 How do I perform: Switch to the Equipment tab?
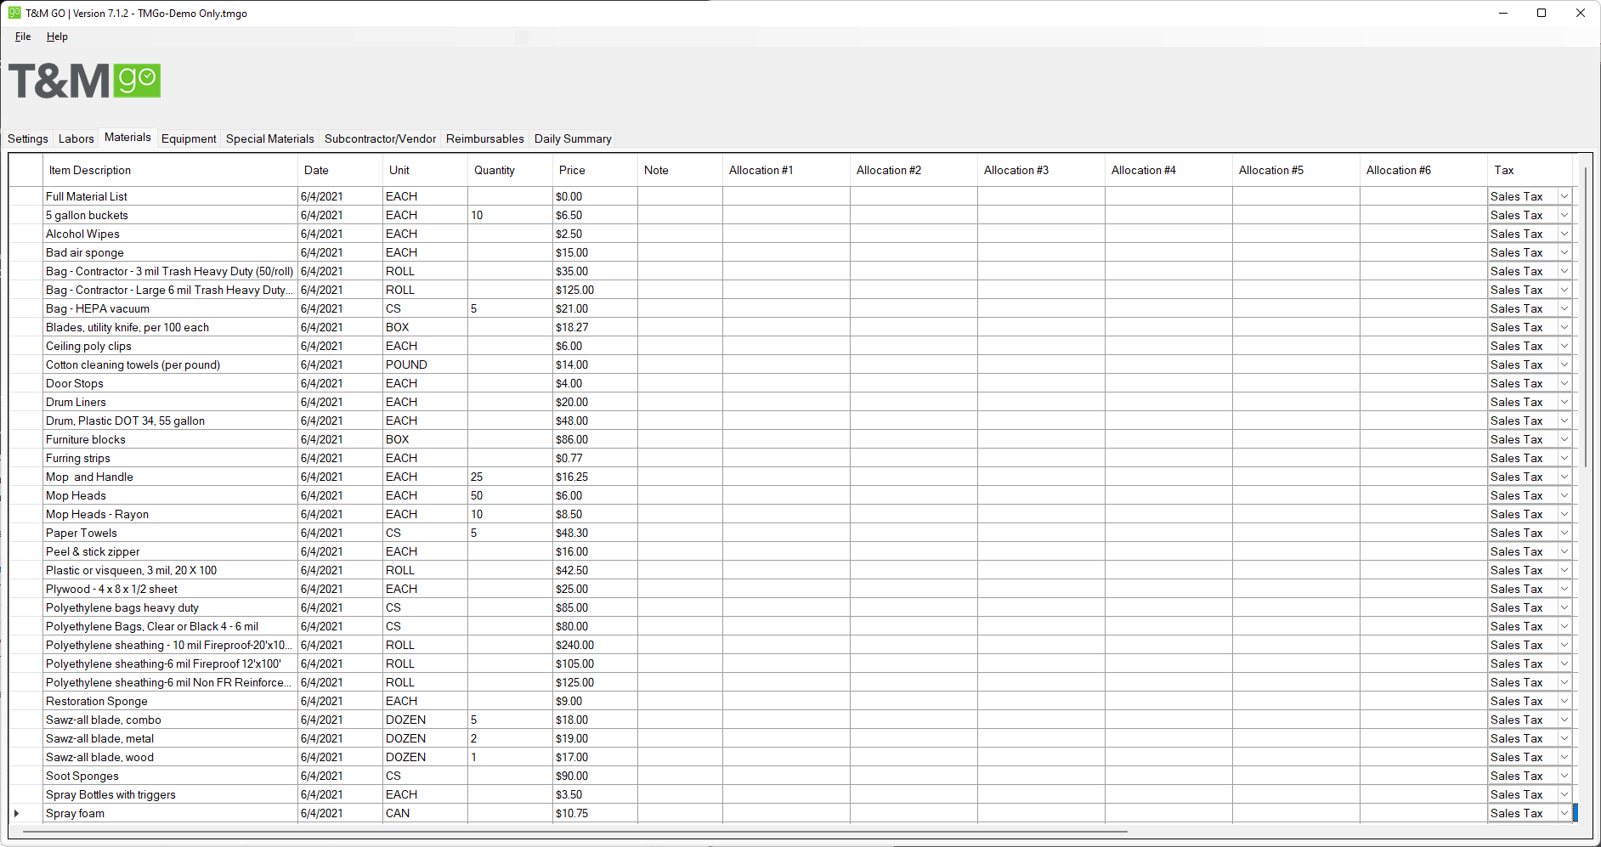click(x=189, y=138)
